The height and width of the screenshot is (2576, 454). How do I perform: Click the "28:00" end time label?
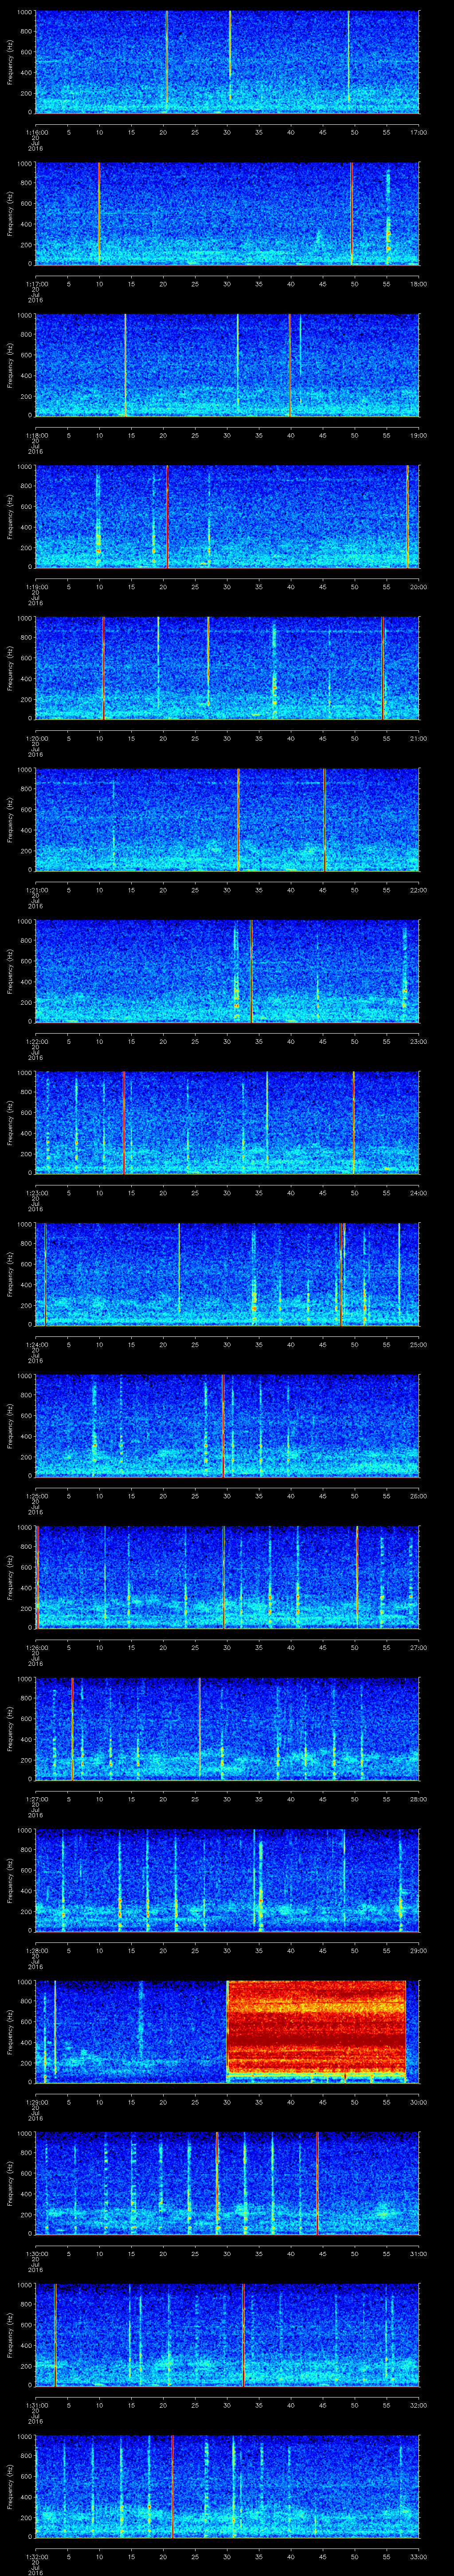(419, 1798)
